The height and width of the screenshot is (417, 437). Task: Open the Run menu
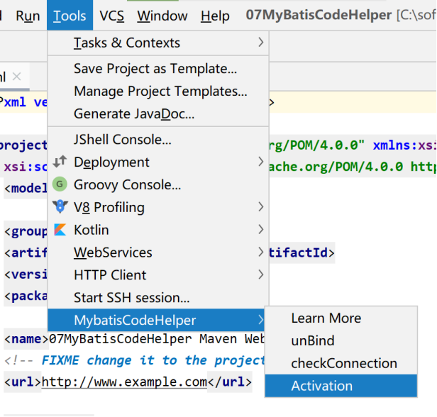pos(28,16)
